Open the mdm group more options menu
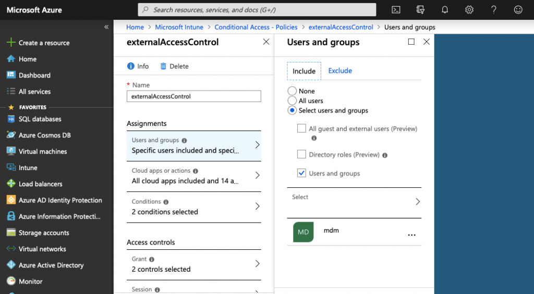The height and width of the screenshot is (294, 534). click(x=411, y=235)
